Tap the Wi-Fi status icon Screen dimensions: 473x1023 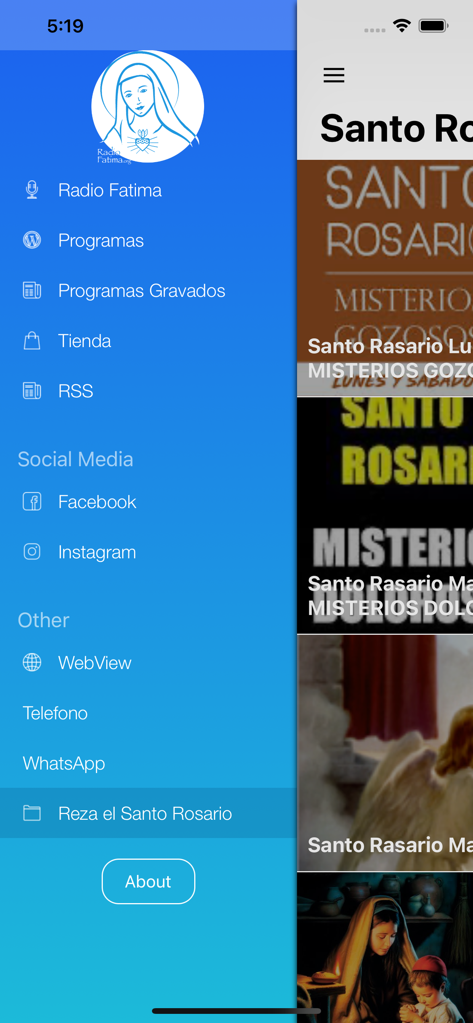click(402, 26)
